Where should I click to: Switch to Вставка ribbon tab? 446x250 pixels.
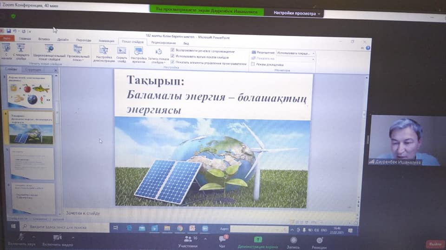(x=44, y=39)
